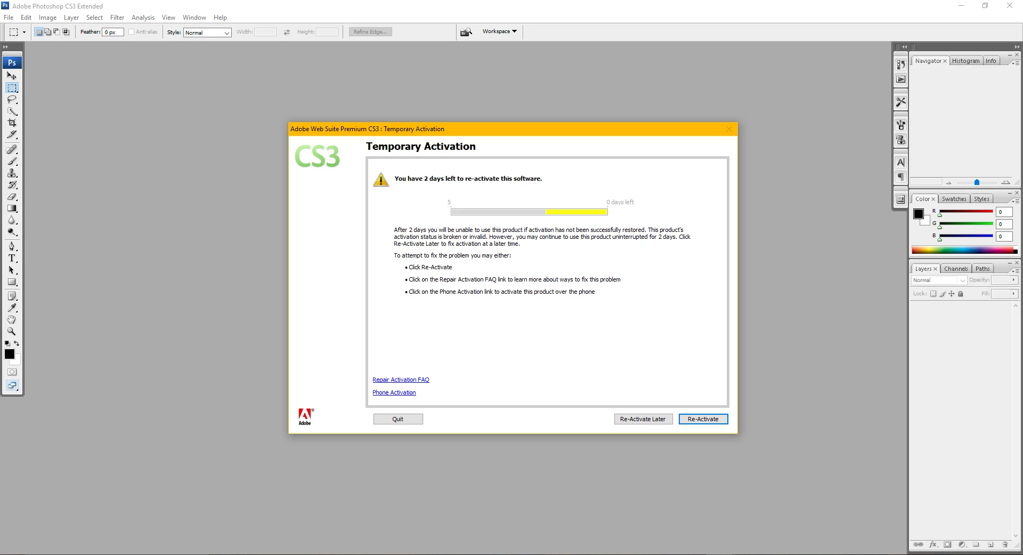This screenshot has height=555, width=1023.
Task: Select the Blur tool
Action: (12, 220)
